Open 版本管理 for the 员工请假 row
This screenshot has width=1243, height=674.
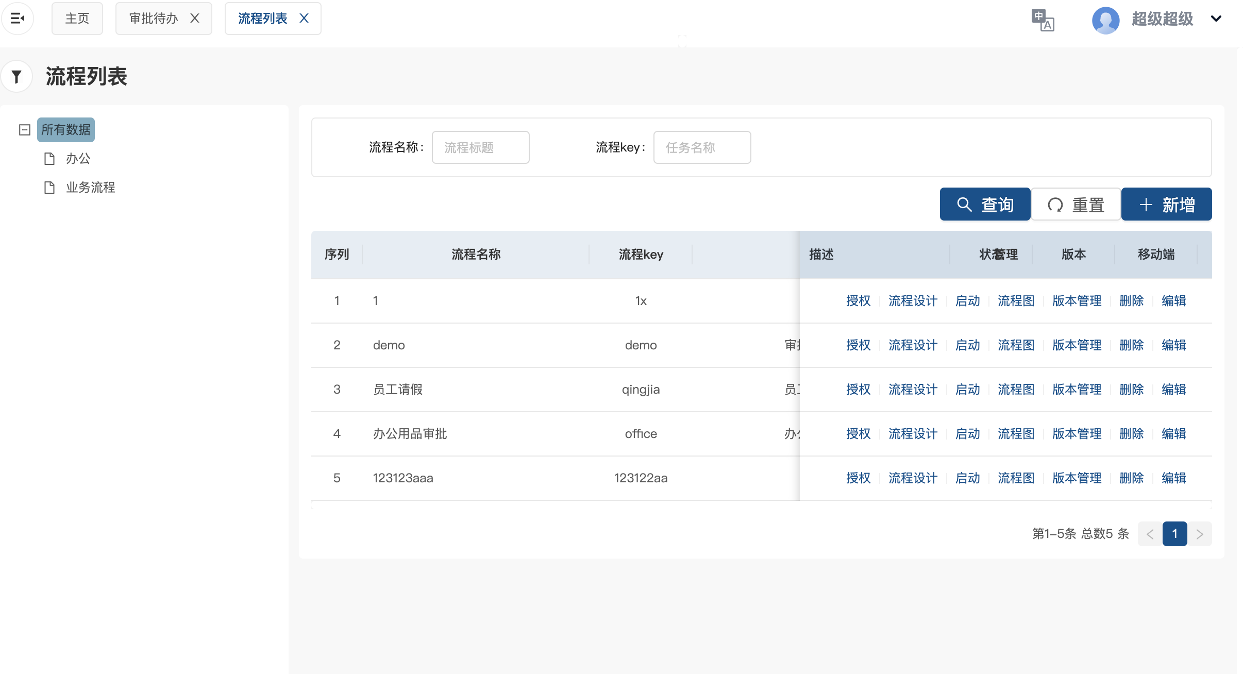pyautogui.click(x=1077, y=390)
